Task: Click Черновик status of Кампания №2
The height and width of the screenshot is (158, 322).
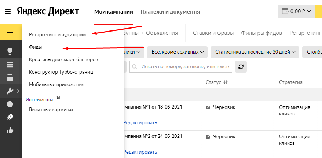Action: point(224,136)
